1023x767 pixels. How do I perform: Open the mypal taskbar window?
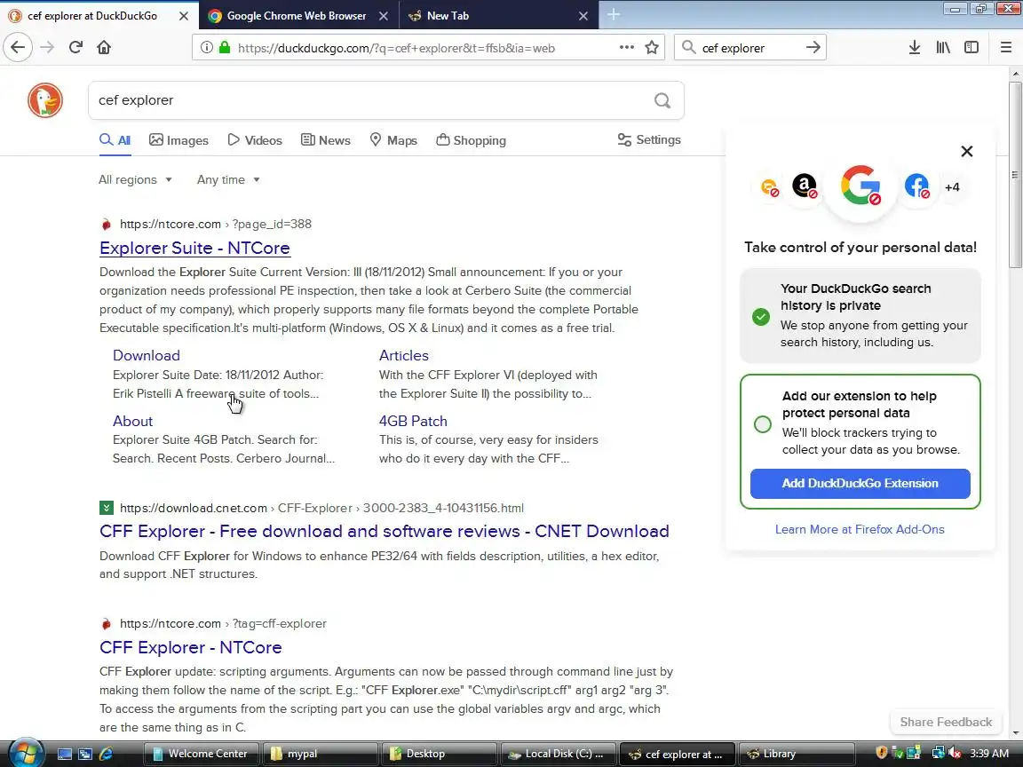321,754
